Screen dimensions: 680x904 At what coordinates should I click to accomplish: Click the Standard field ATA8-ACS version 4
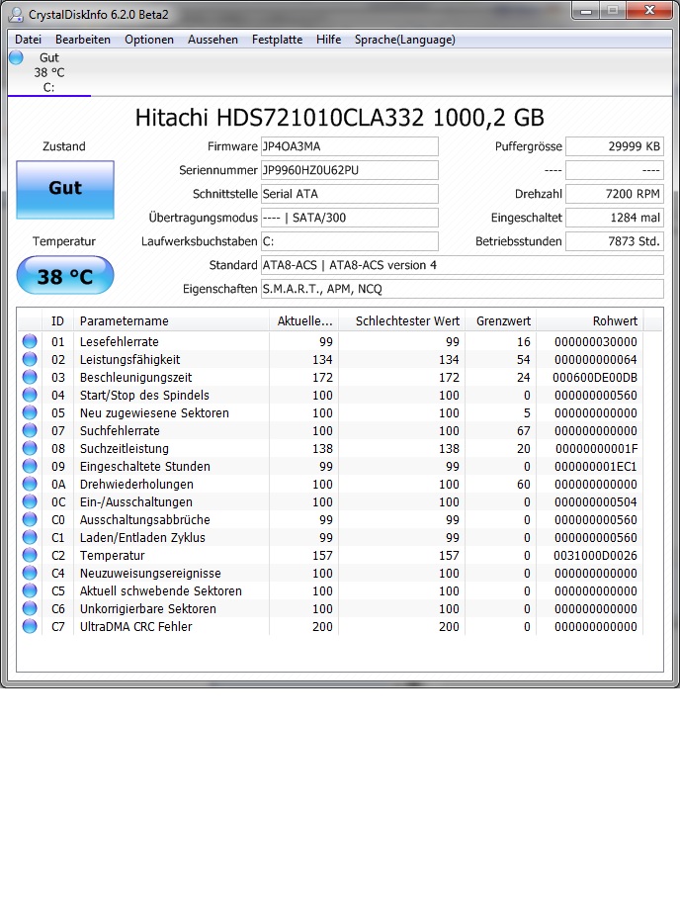click(x=463, y=265)
